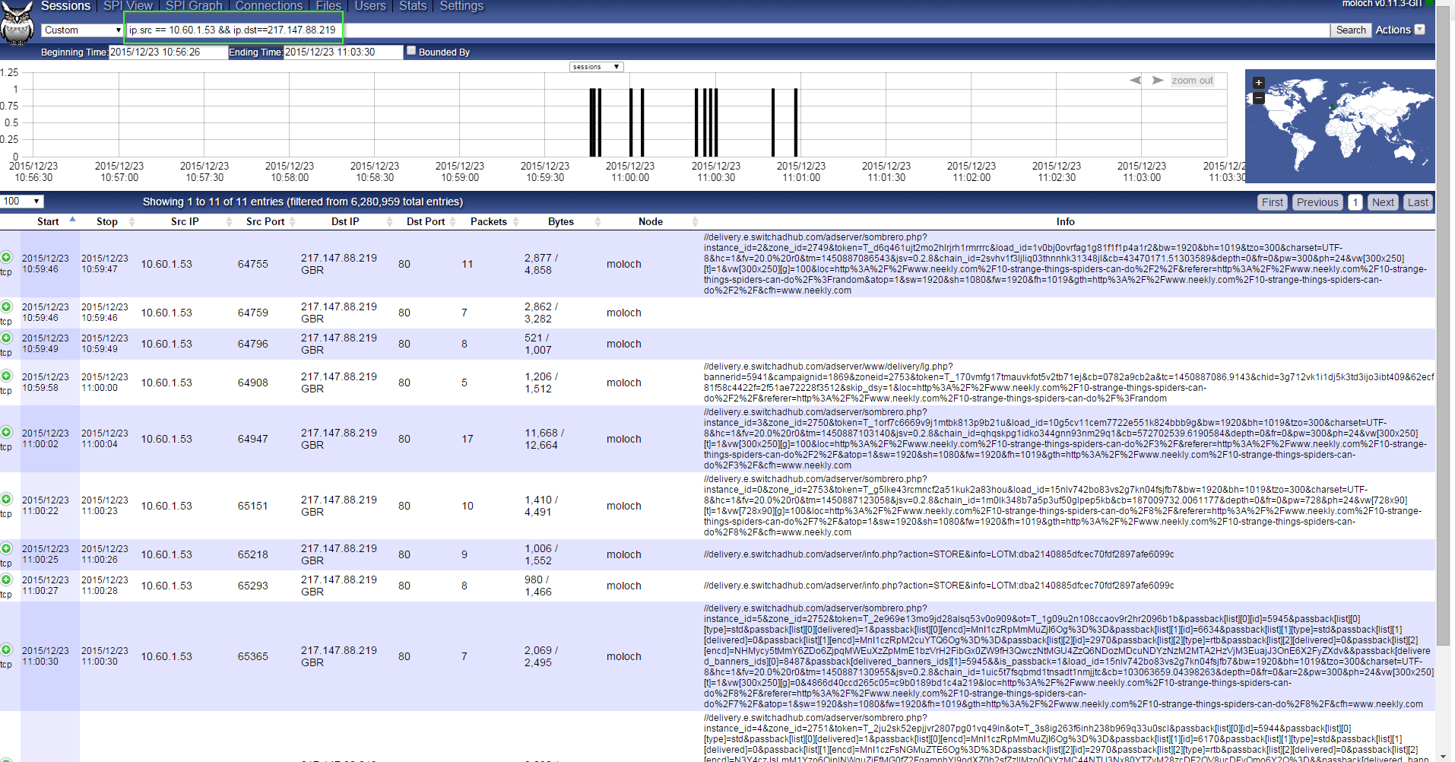Enable the Bounded By checkbox
The height and width of the screenshot is (762, 1455).
(x=411, y=49)
